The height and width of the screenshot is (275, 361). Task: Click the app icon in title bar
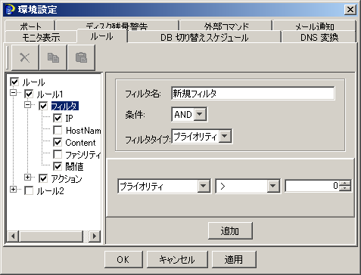point(10,10)
